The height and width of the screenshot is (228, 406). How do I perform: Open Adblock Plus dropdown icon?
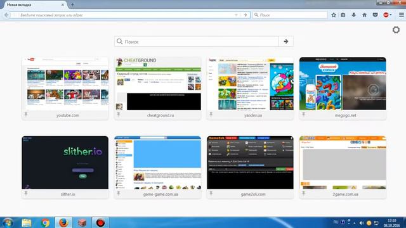(x=388, y=15)
